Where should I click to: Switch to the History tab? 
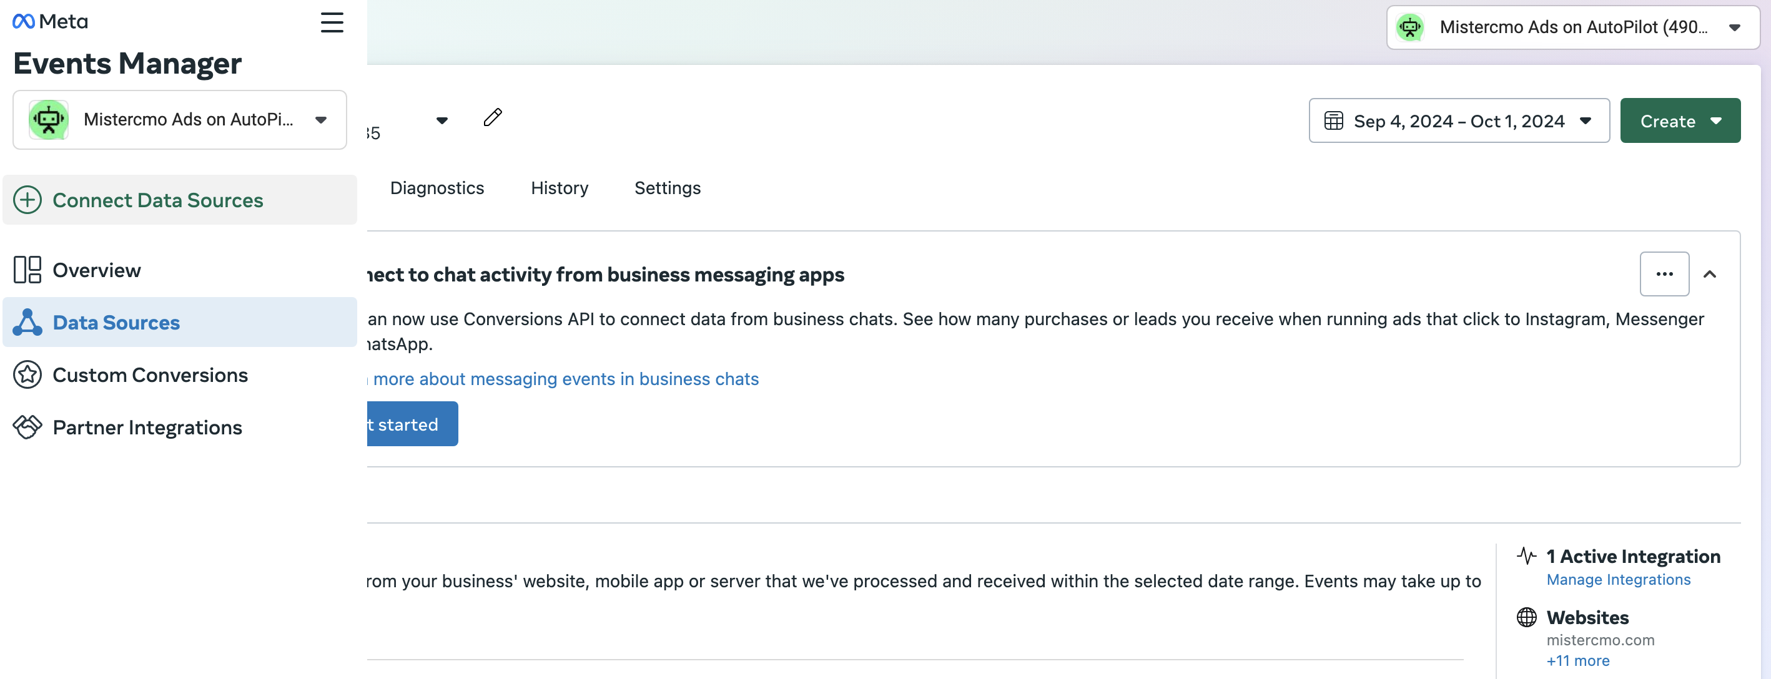(x=559, y=188)
